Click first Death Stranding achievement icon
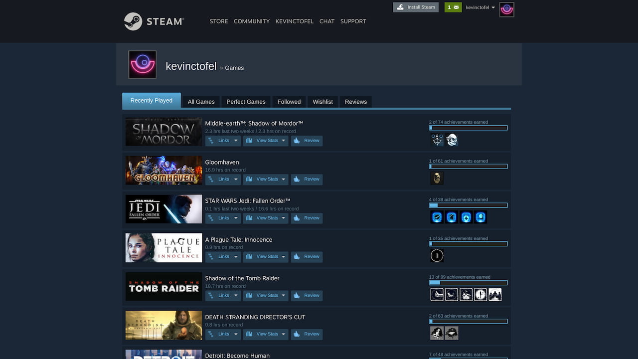Viewport: 638px width, 359px height. (x=437, y=333)
